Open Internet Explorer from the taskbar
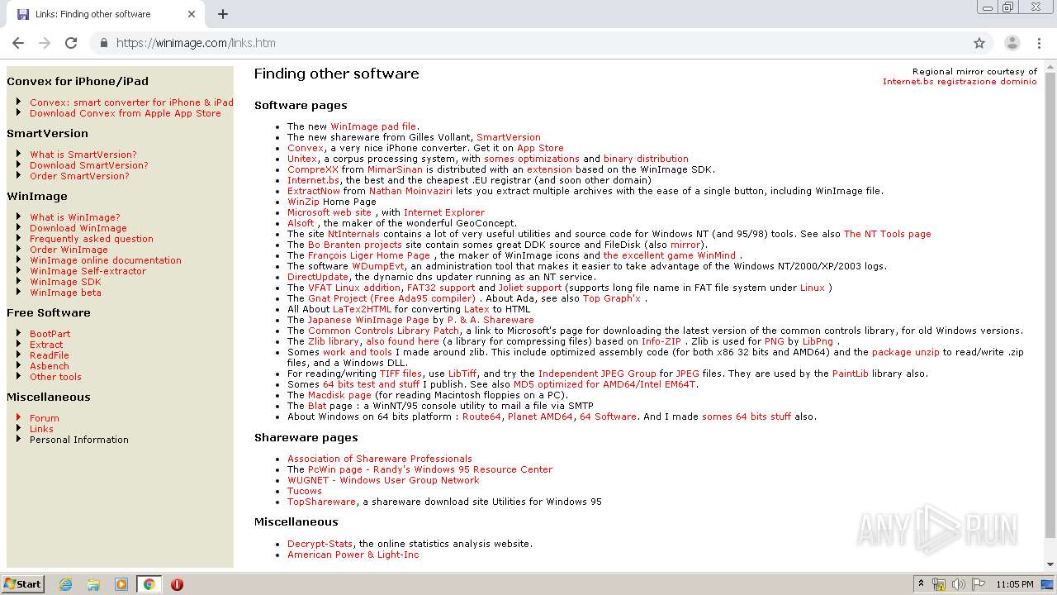Image resolution: width=1057 pixels, height=595 pixels. [66, 584]
